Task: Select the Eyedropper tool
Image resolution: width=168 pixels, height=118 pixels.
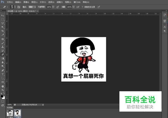Action: click(3, 35)
